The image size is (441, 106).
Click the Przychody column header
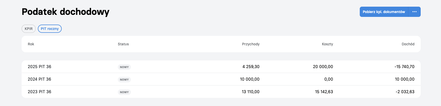[251, 44]
